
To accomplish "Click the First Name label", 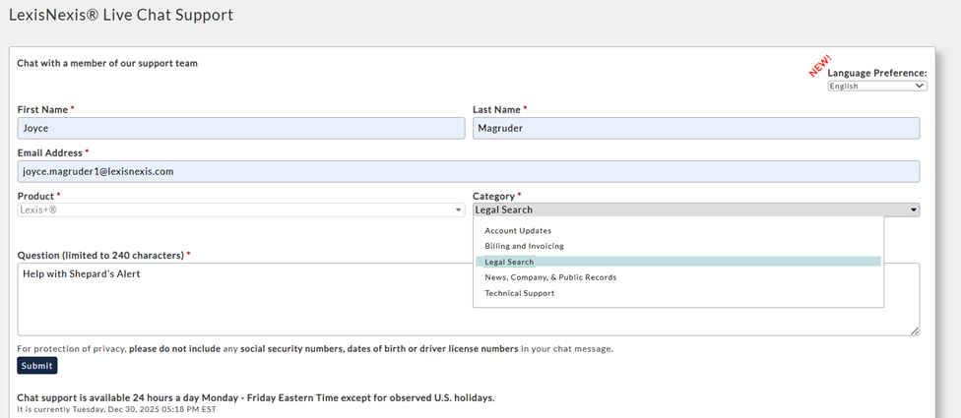I will click(42, 109).
